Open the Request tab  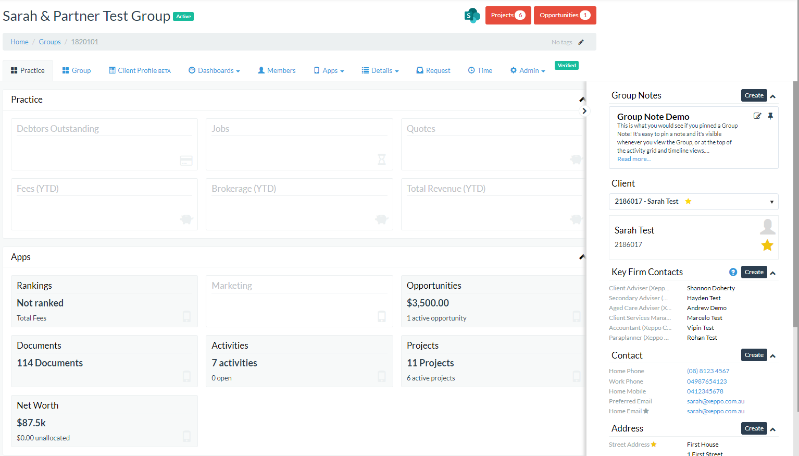point(433,70)
